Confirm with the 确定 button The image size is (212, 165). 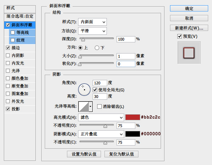click(189, 8)
